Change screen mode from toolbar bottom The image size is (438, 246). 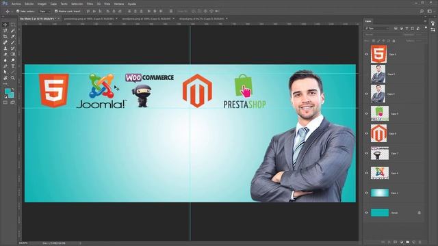pyautogui.click(x=13, y=102)
